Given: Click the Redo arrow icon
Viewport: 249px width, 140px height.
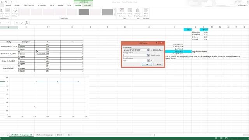Looking at the screenshot, I should pos(11,2).
